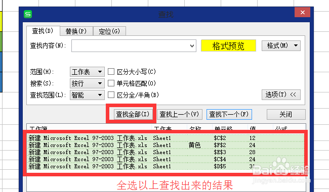
Task: Close the 查找 dialog with the X button
Action: coord(302,12)
